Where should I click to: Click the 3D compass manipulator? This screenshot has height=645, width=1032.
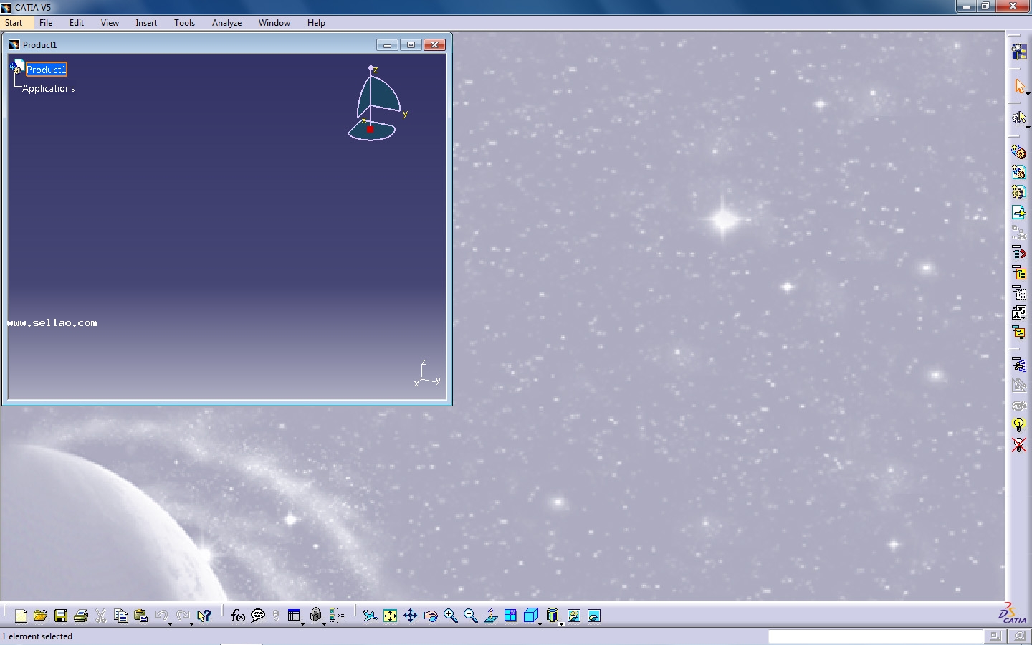click(x=377, y=104)
